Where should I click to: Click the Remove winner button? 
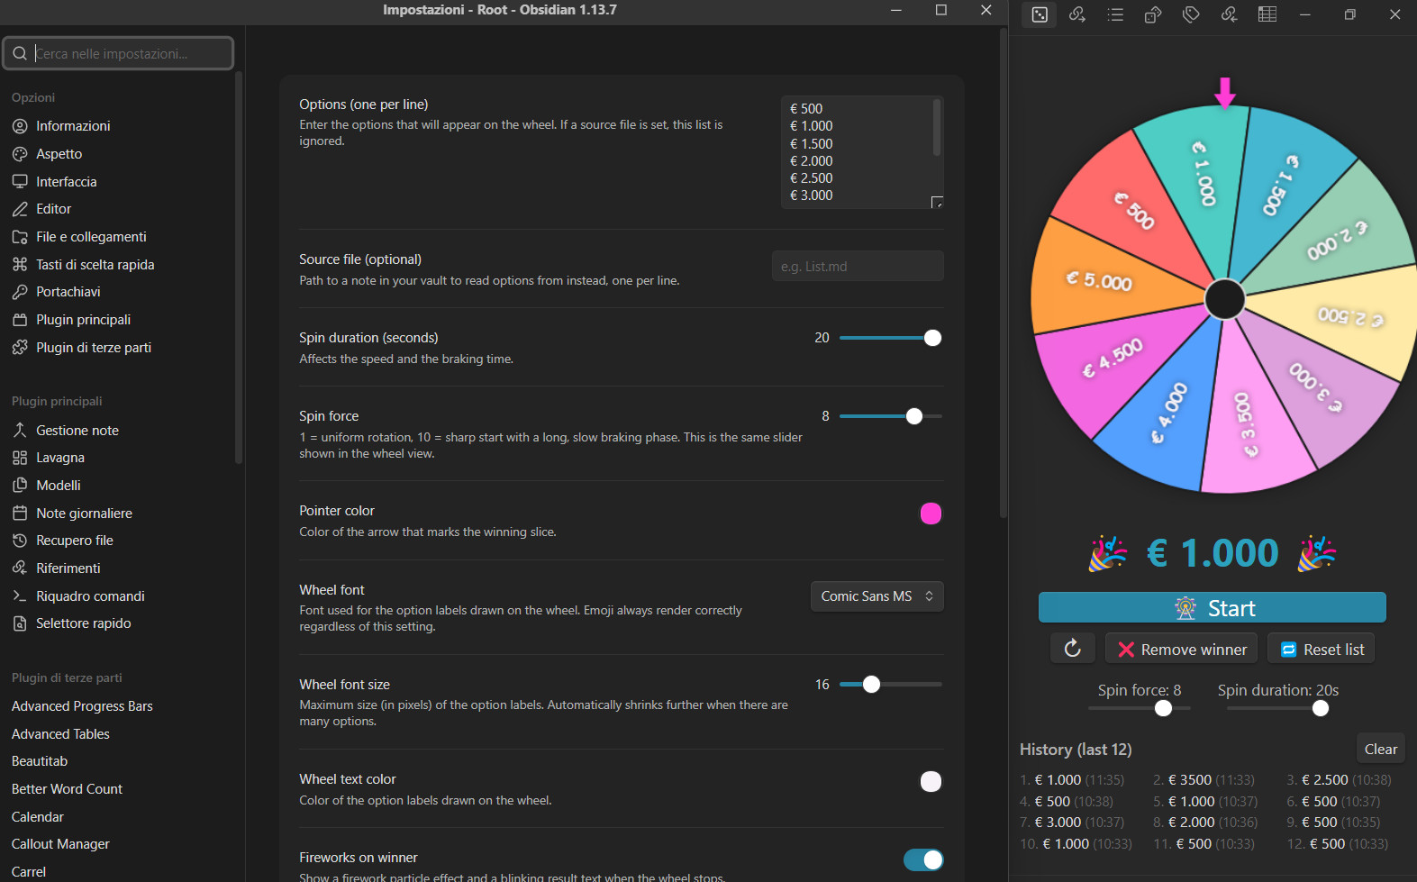[x=1181, y=649]
